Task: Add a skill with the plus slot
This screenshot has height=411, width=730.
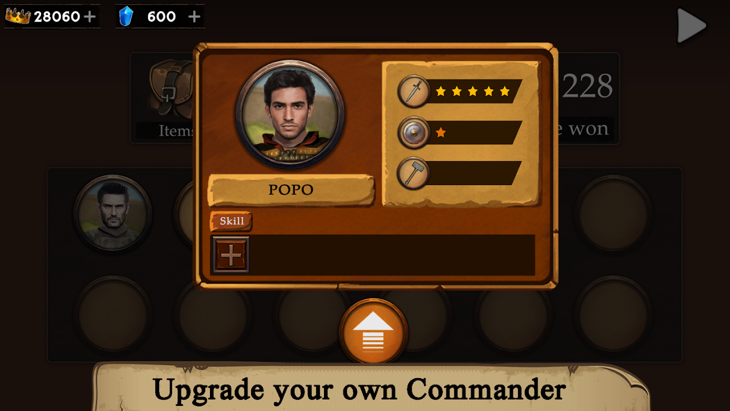Action: click(231, 255)
